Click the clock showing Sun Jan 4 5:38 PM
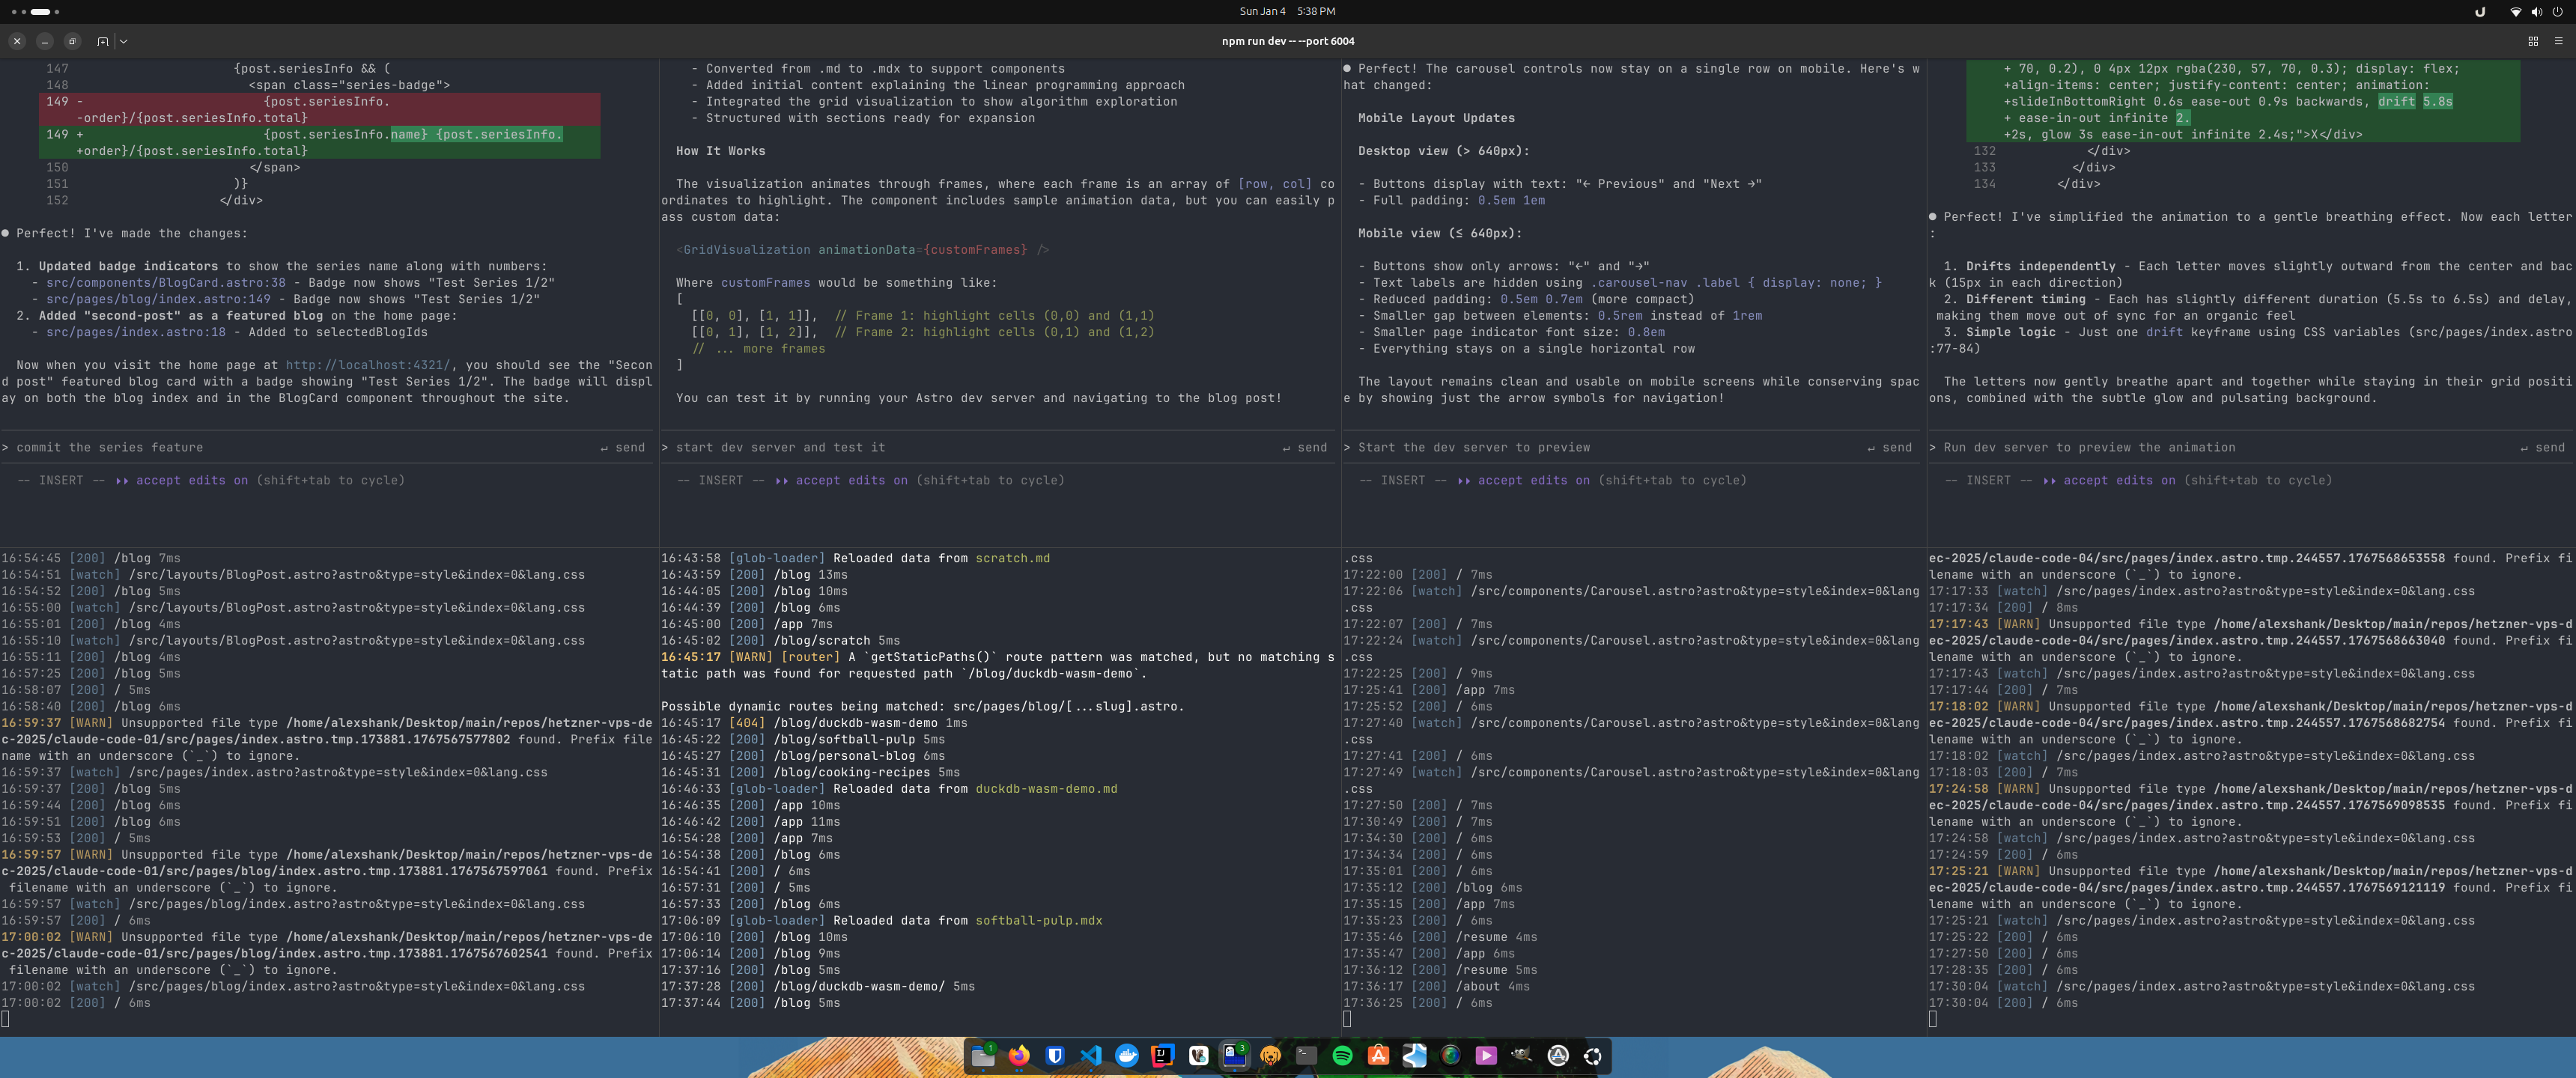This screenshot has height=1078, width=2576. tap(1287, 11)
